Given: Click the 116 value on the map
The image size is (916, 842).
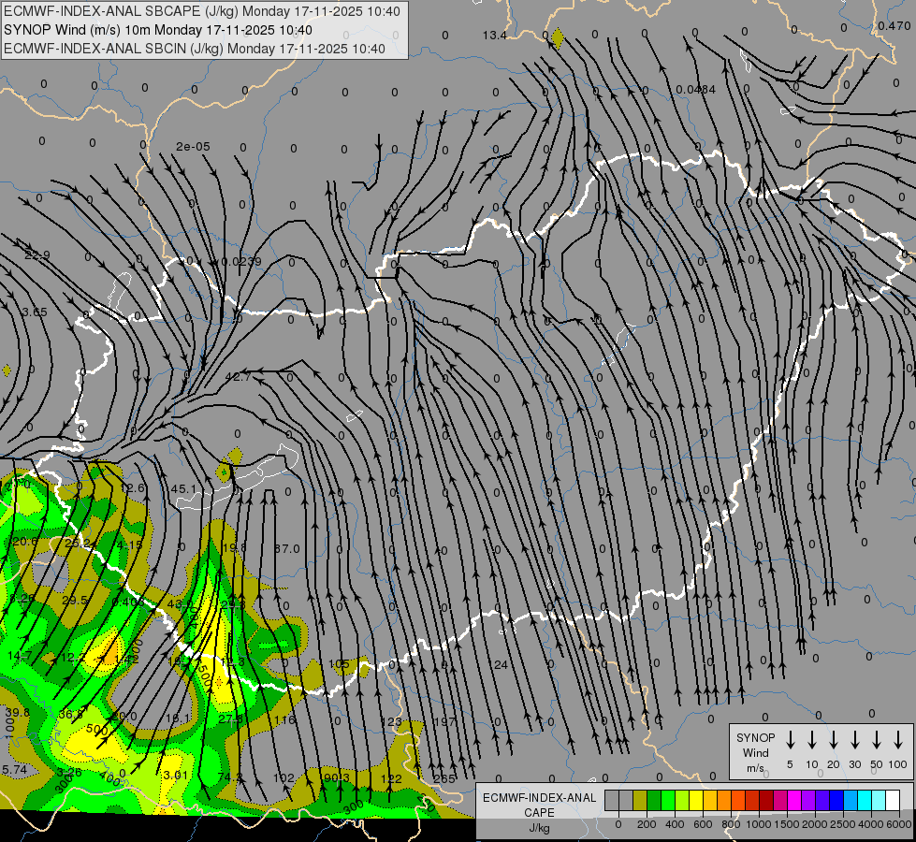Looking at the screenshot, I should click(x=285, y=719).
